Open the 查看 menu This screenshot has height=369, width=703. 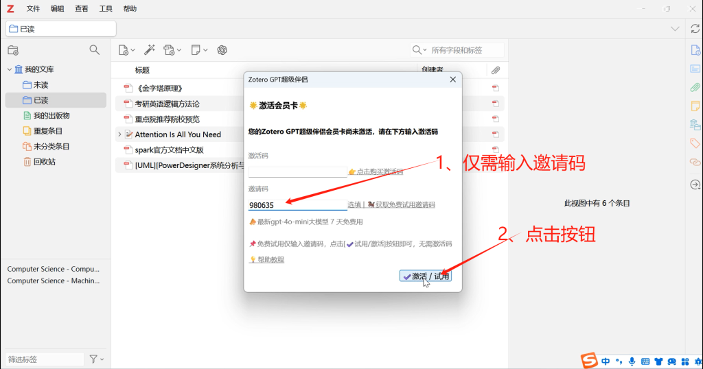tap(82, 8)
